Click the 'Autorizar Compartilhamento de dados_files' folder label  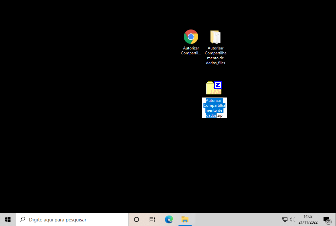tap(216, 56)
